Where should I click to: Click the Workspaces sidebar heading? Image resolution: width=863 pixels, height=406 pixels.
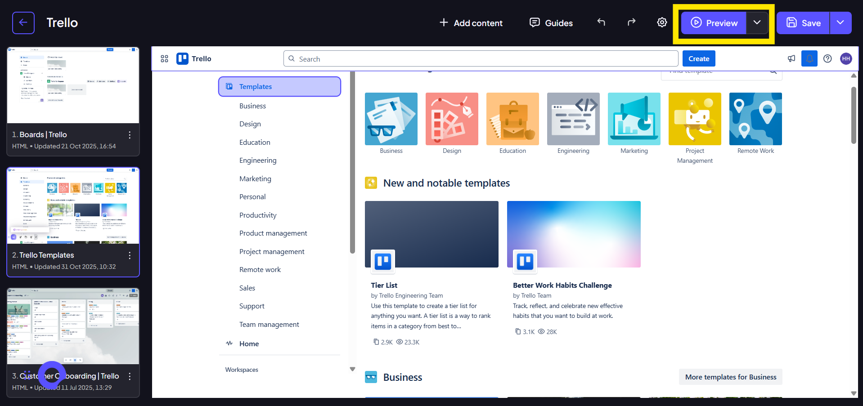click(242, 370)
